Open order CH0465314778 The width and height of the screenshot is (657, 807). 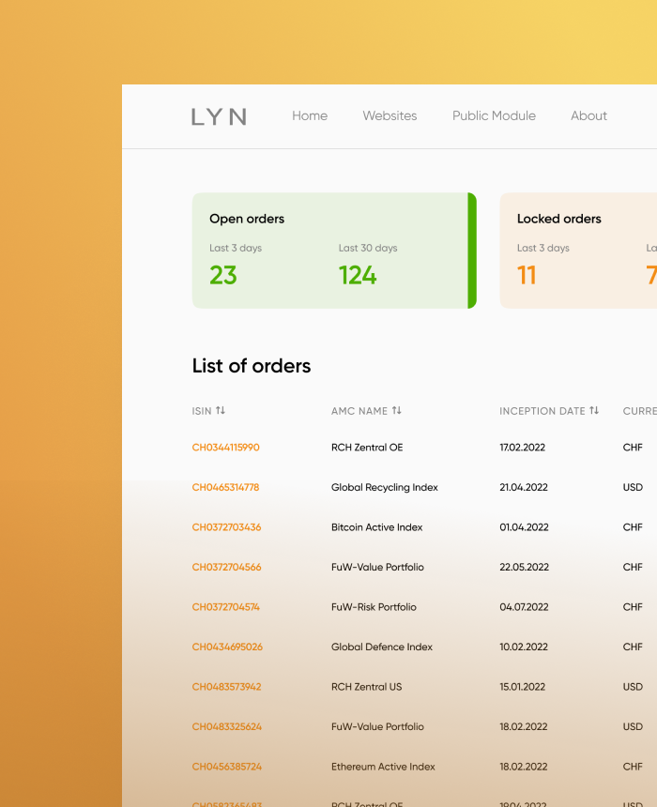coord(225,487)
